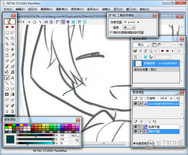Toggle 同时处理拖拽围成的范围 checkbox
Screen dimensions: 188x155
[x=111, y=32]
